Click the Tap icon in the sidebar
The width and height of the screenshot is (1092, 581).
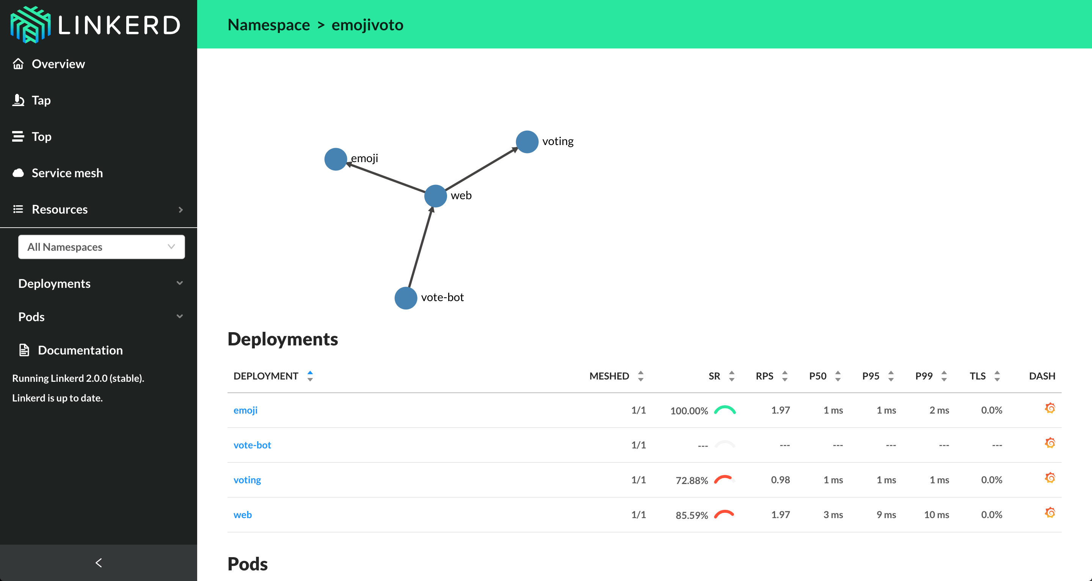(19, 100)
